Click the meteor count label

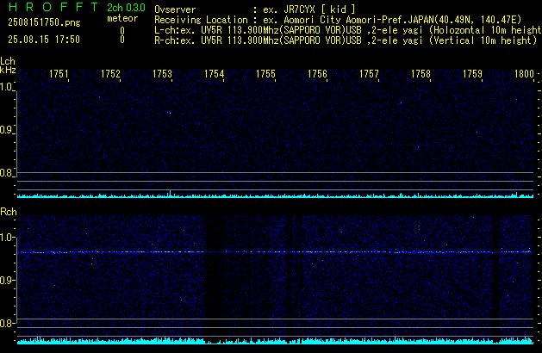[122, 18]
